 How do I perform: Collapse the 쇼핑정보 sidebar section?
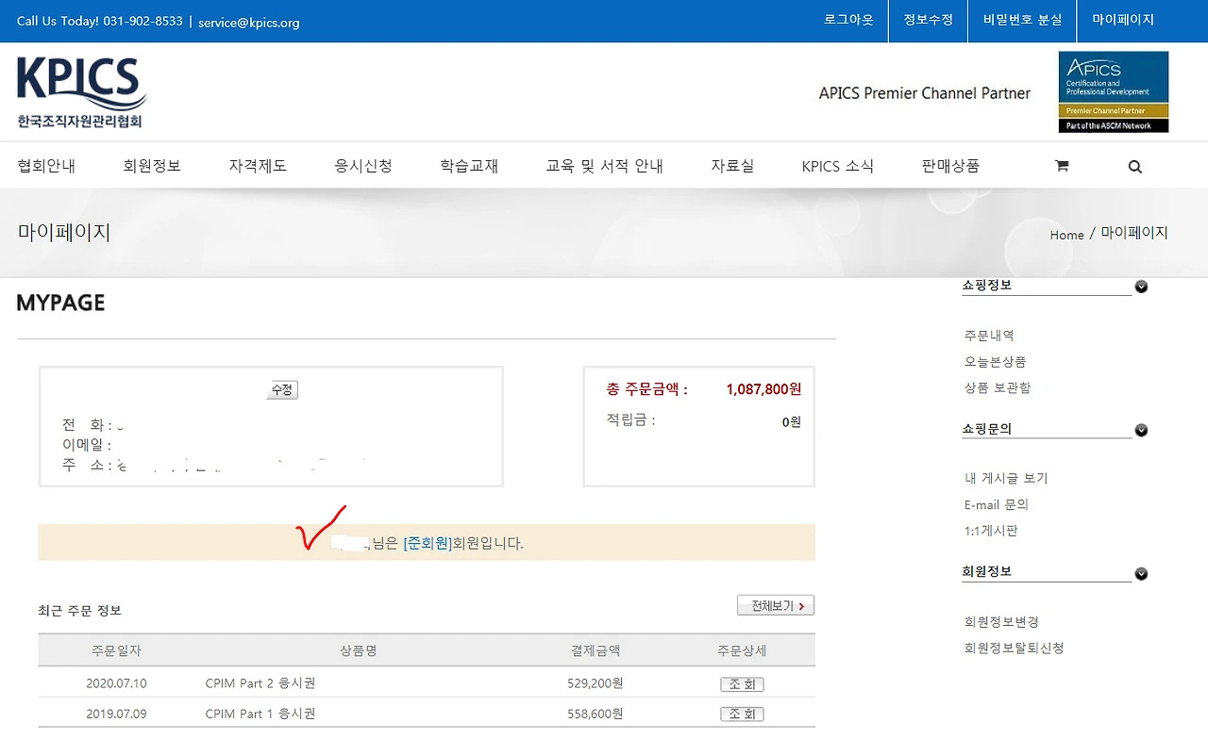tap(1141, 287)
